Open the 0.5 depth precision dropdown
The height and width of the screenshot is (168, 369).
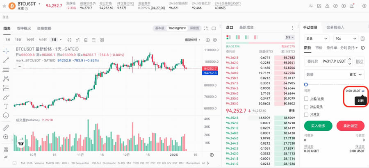tap(290, 37)
